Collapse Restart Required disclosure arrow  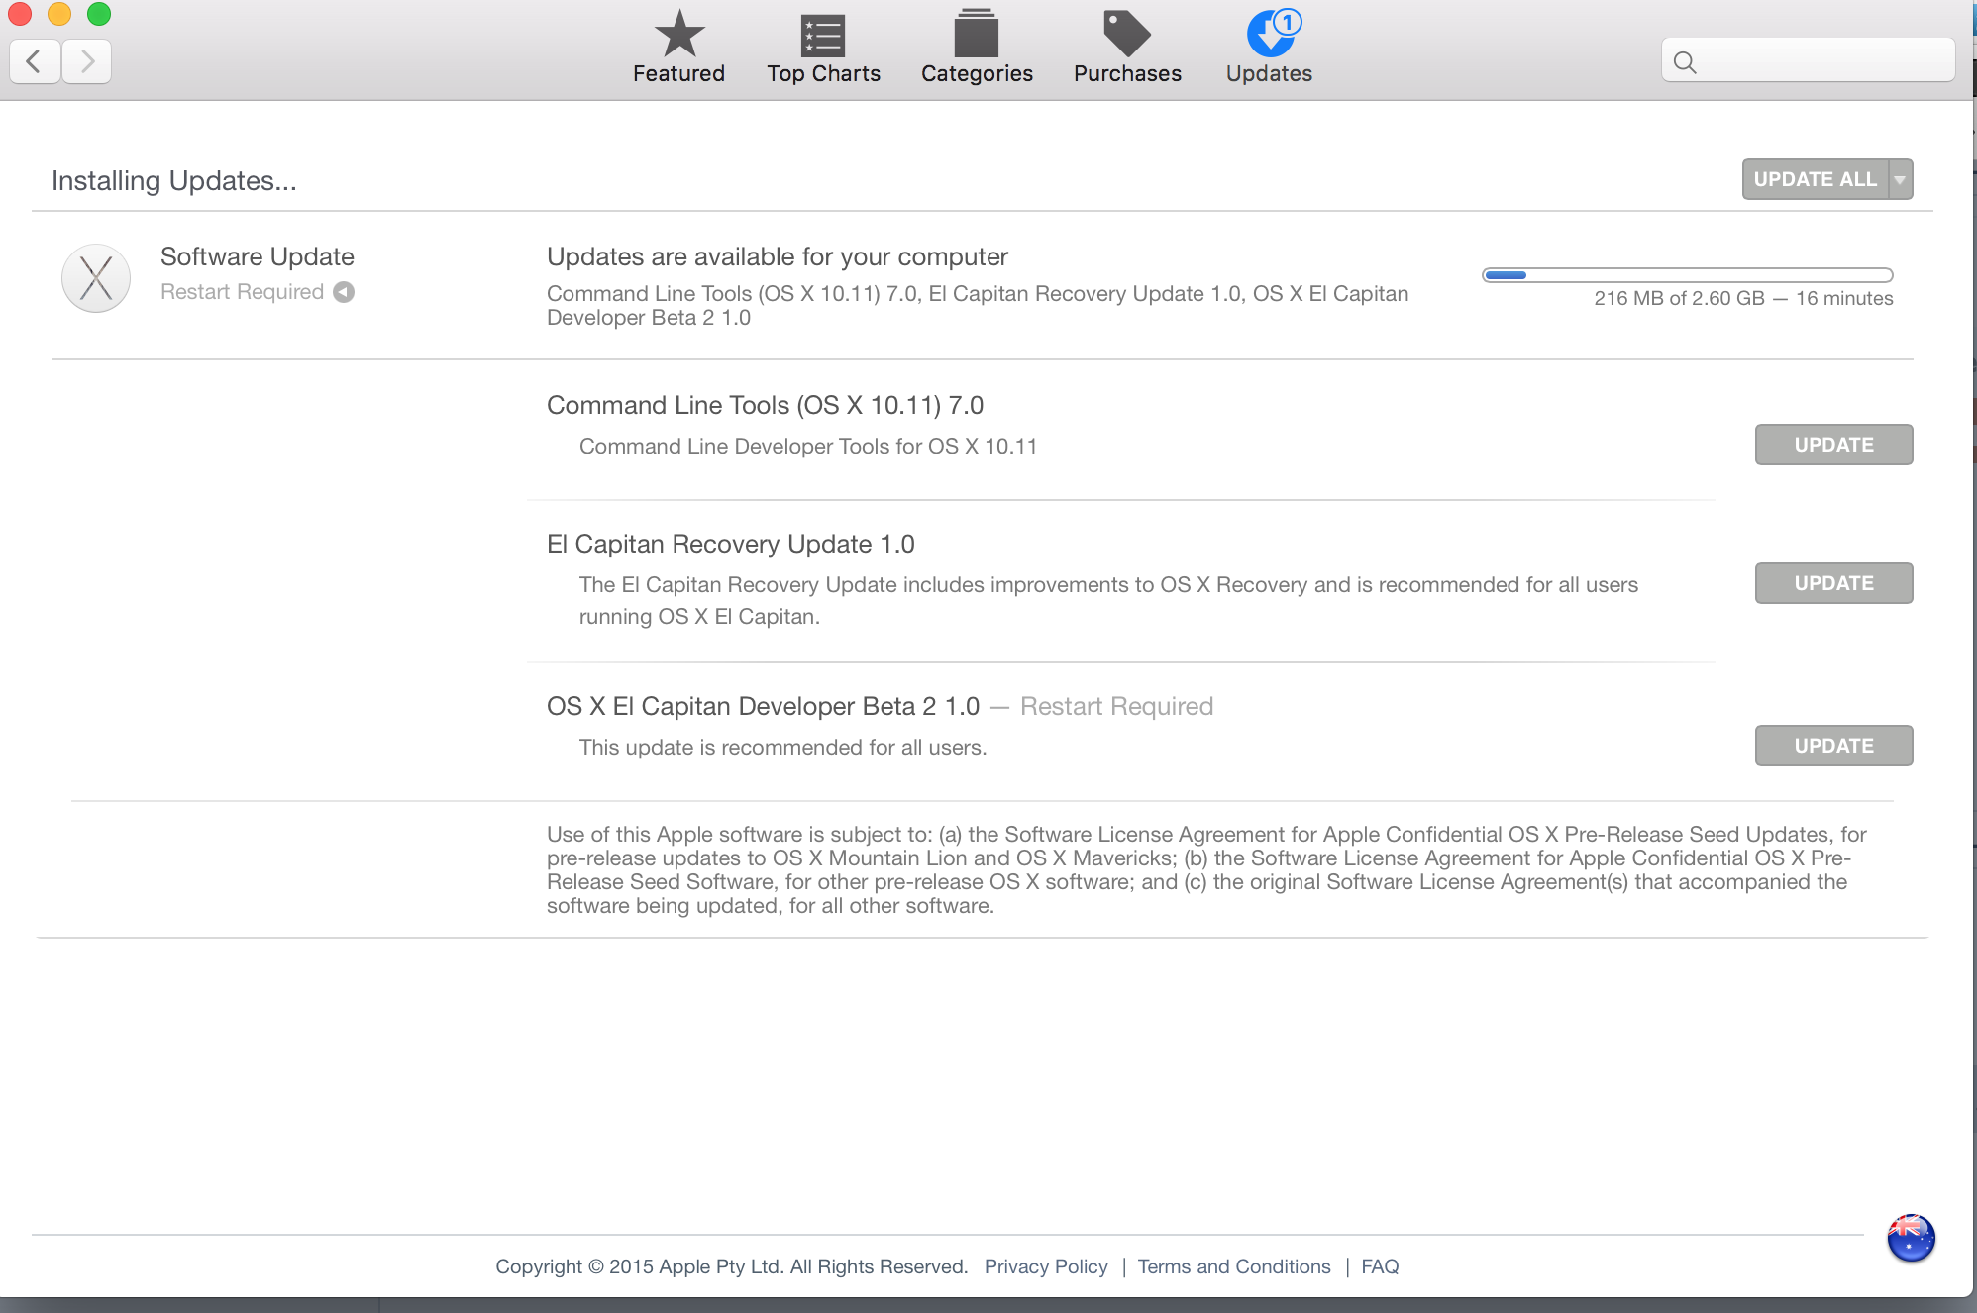pos(344,292)
